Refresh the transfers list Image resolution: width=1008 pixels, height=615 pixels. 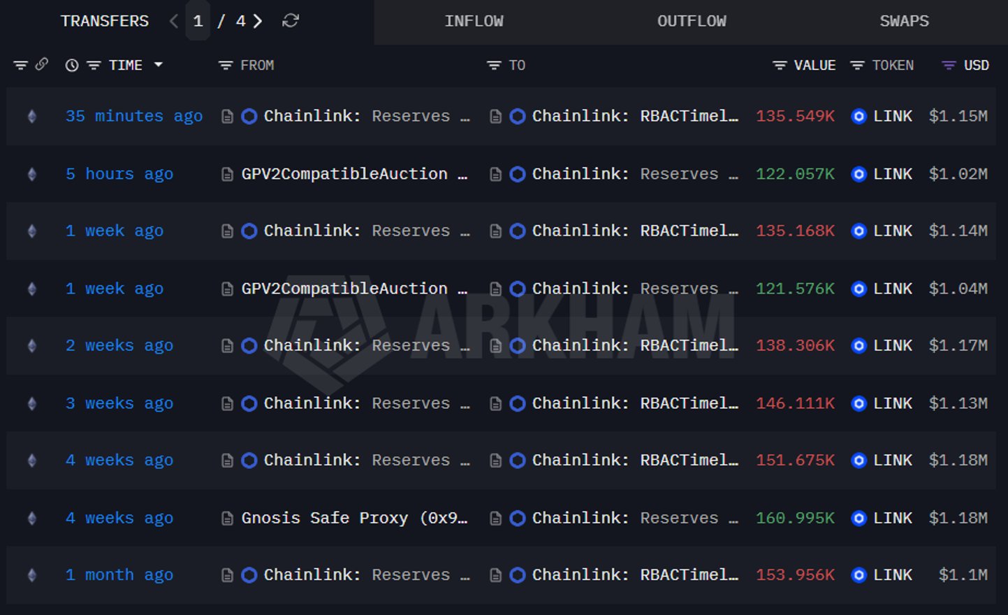pos(291,21)
